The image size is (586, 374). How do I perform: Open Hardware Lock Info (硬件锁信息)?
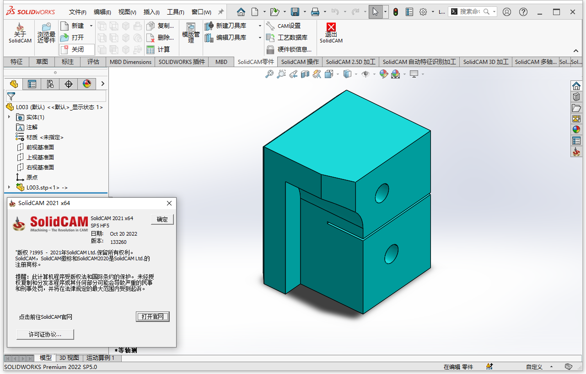pos(289,49)
